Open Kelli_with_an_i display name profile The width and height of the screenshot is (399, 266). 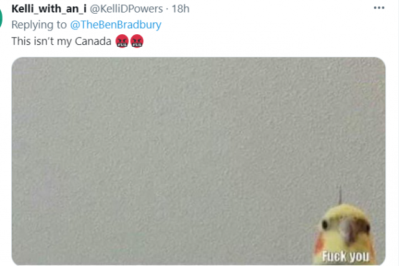[49, 9]
